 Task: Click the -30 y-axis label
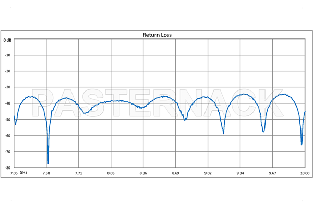click(x=8, y=87)
